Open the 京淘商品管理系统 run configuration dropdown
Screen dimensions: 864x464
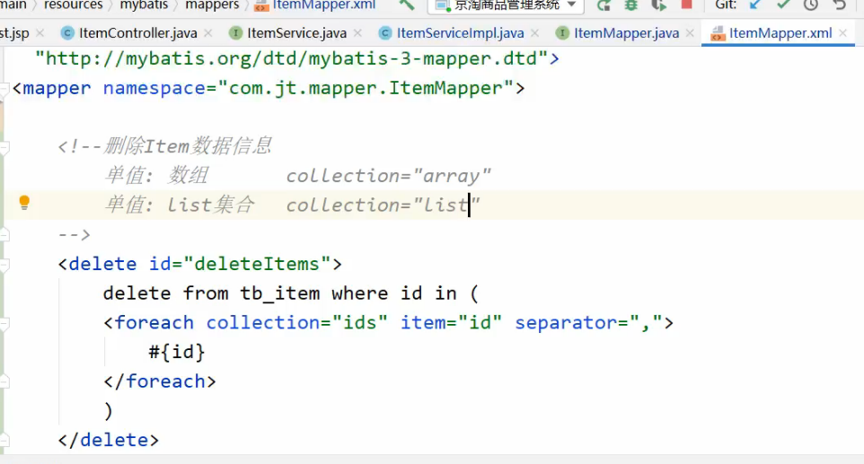pyautogui.click(x=506, y=5)
